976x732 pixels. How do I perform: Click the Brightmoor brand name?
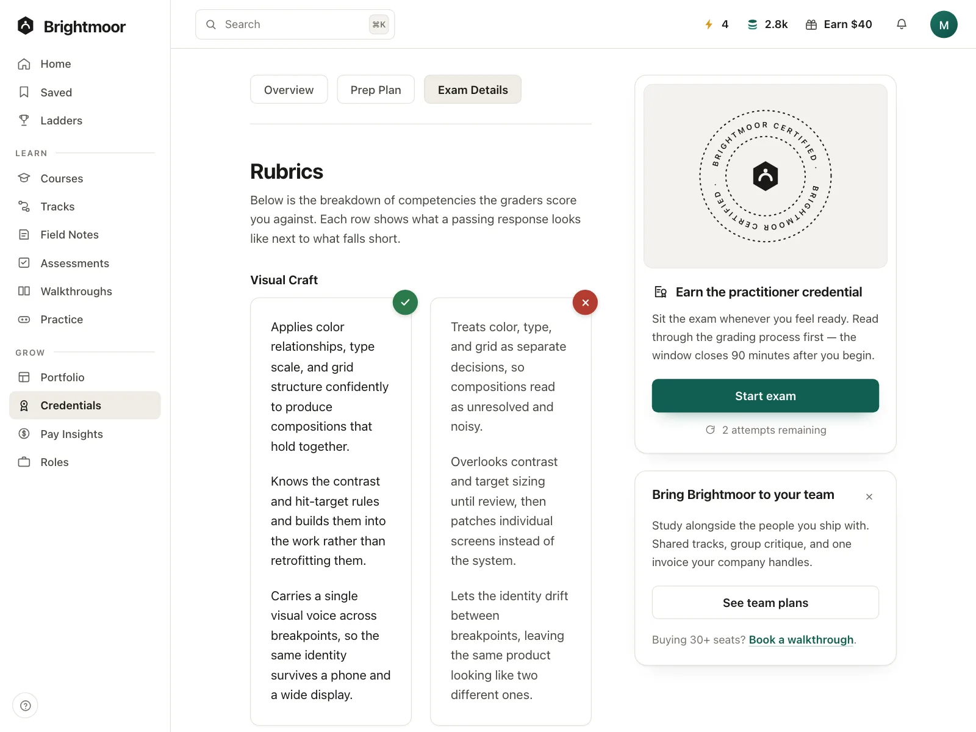(85, 26)
